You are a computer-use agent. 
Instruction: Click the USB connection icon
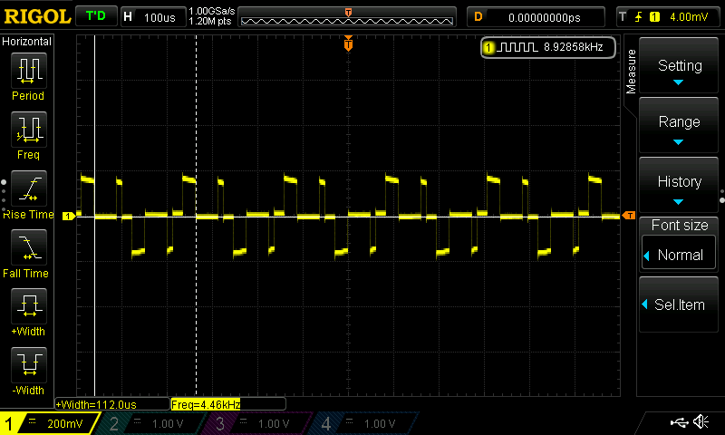tap(679, 422)
